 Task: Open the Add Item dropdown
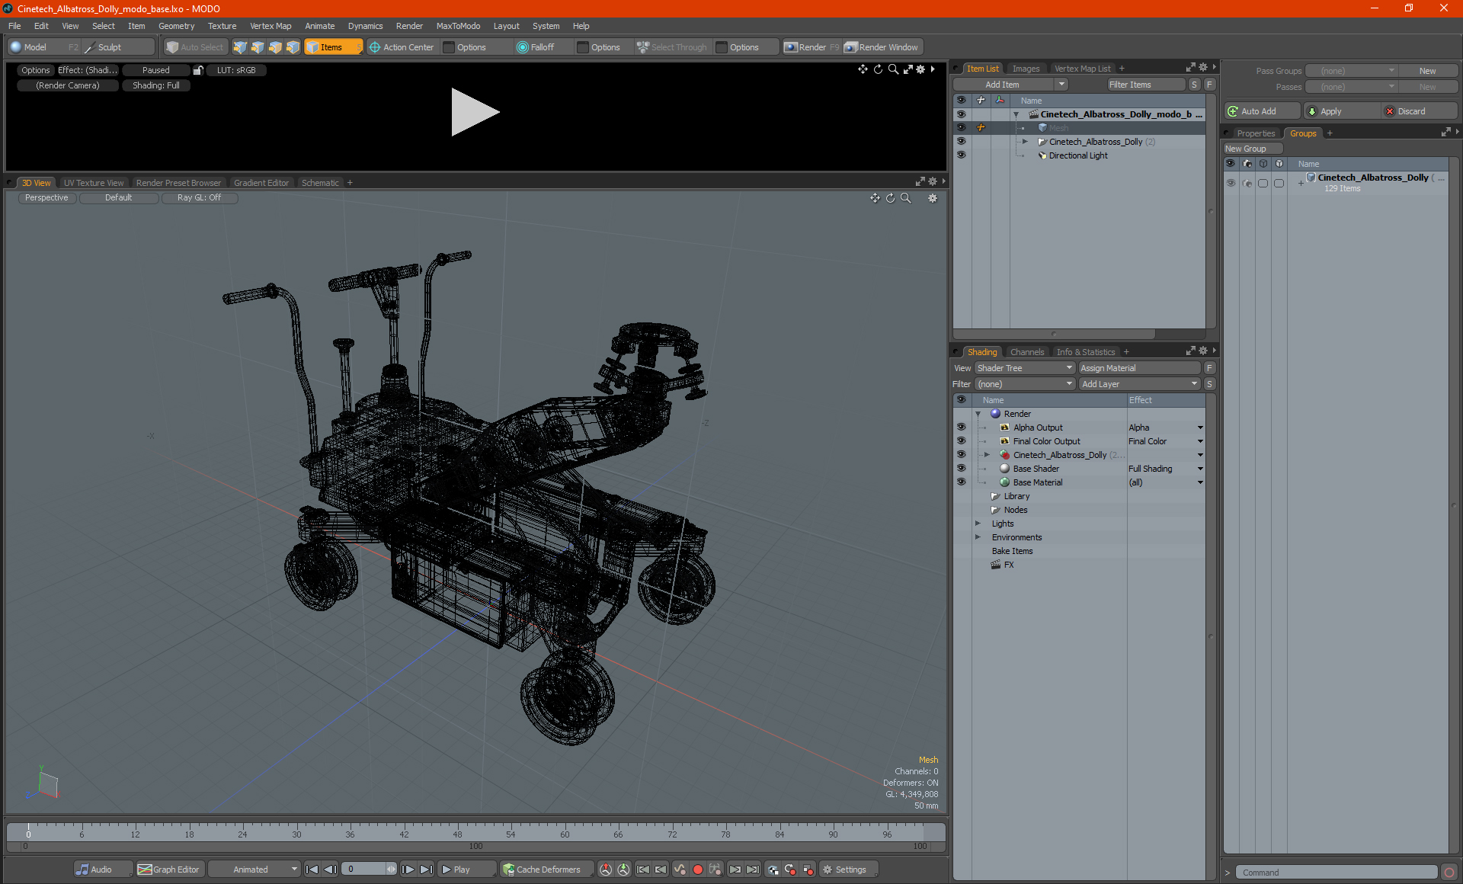pos(1010,85)
